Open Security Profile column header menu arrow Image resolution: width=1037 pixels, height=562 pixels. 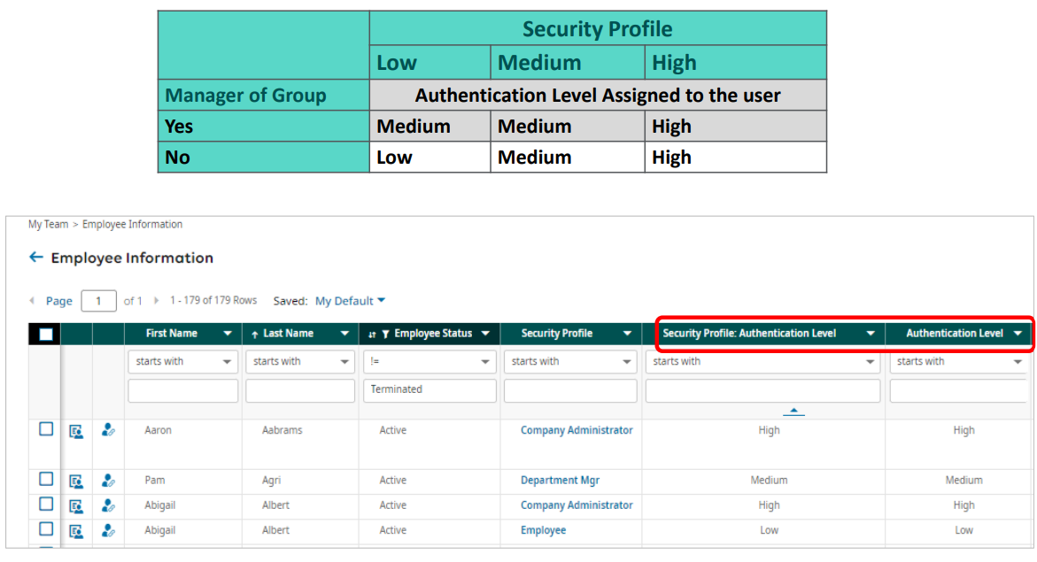click(627, 334)
